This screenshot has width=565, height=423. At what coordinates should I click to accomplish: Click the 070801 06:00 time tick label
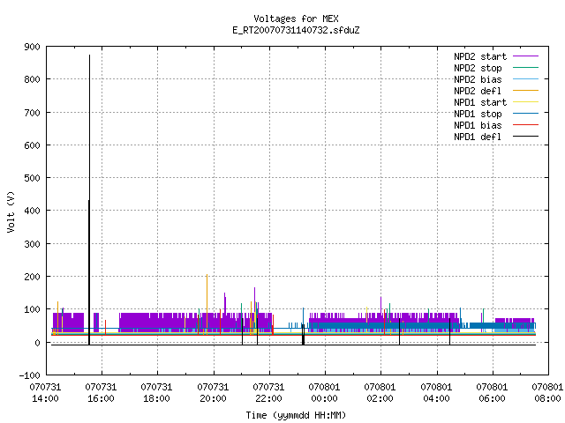click(493, 393)
